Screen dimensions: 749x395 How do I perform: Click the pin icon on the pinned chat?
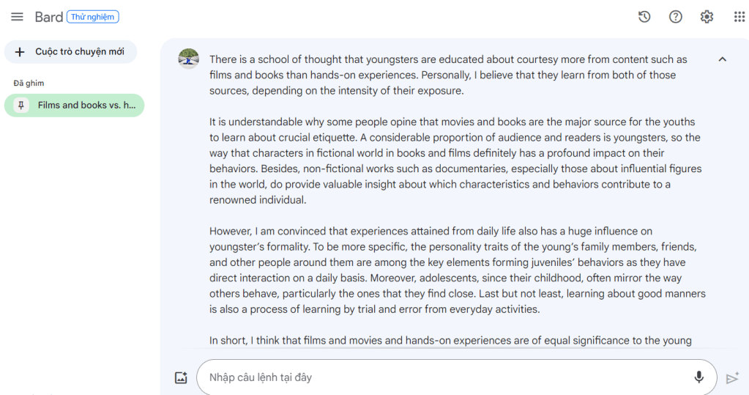point(21,106)
